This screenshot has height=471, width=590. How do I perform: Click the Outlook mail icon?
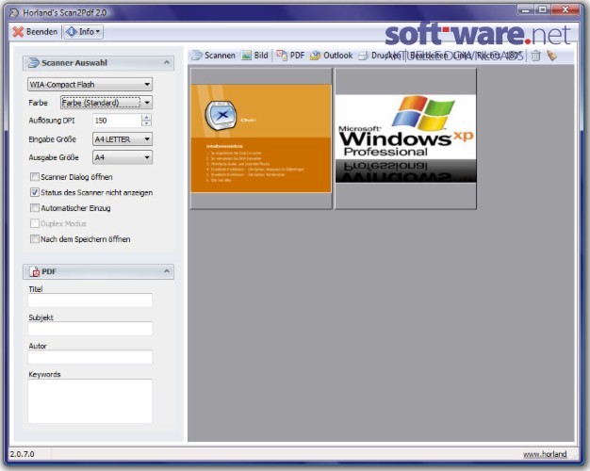point(315,56)
